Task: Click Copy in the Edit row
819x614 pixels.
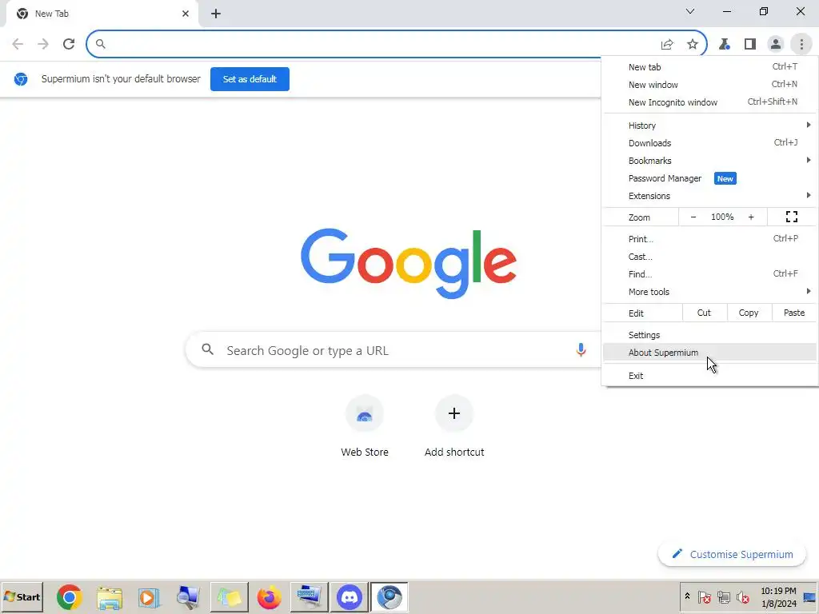Action: click(749, 313)
